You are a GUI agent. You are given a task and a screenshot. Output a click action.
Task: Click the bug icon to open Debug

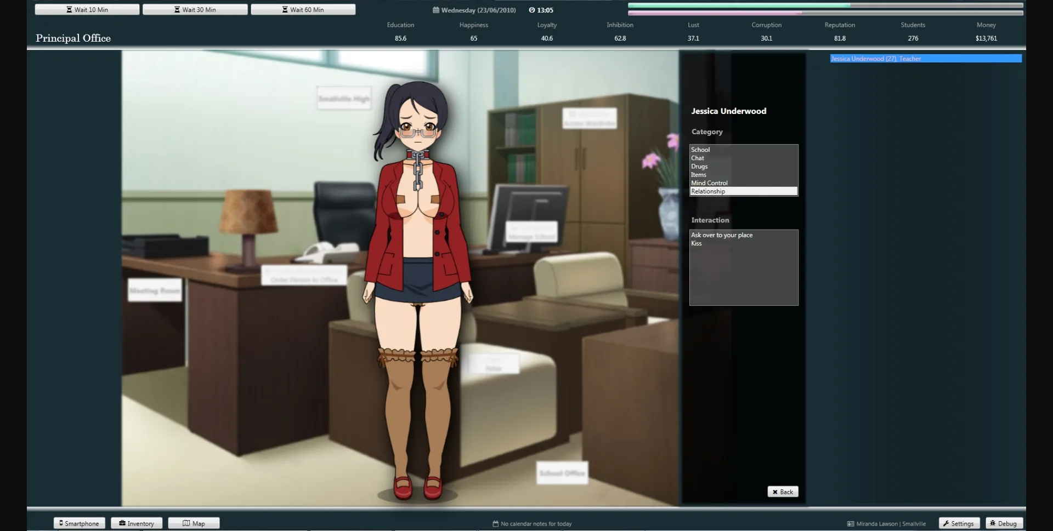pyautogui.click(x=993, y=523)
